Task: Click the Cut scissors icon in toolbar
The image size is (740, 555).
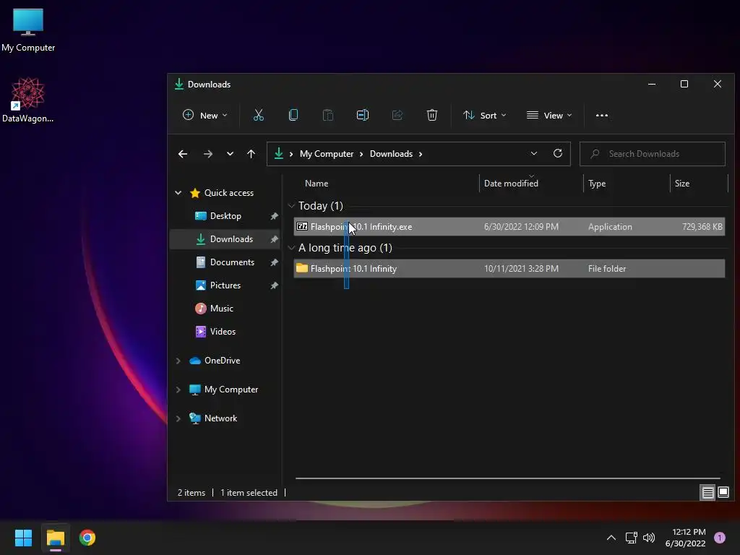Action: coord(258,115)
